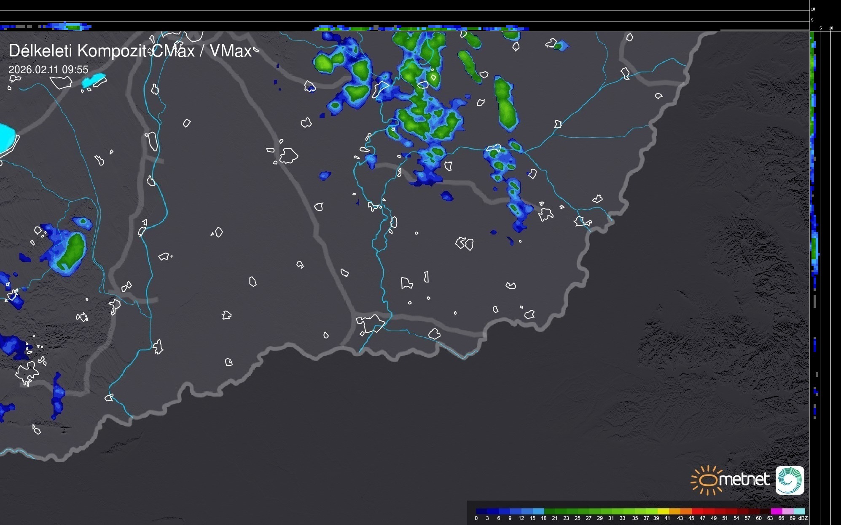This screenshot has width=841, height=525.
Task: Choose the bright red 45 dBZ swatch
Action: pos(697,511)
